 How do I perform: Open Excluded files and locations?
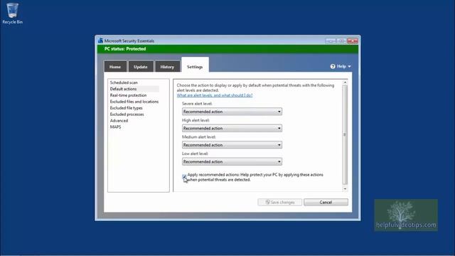[134, 102]
